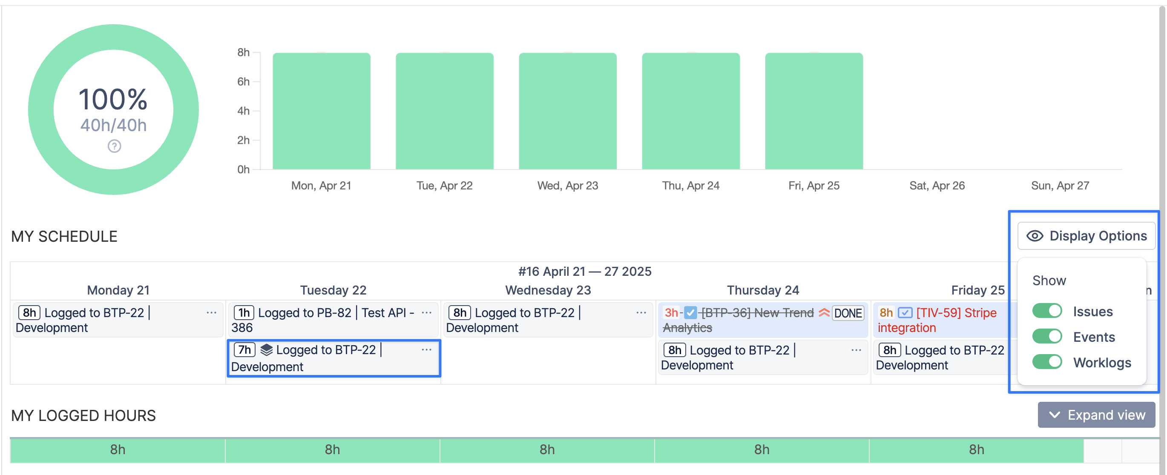
Task: Click the task icon beside TIV-59
Action: 905,313
